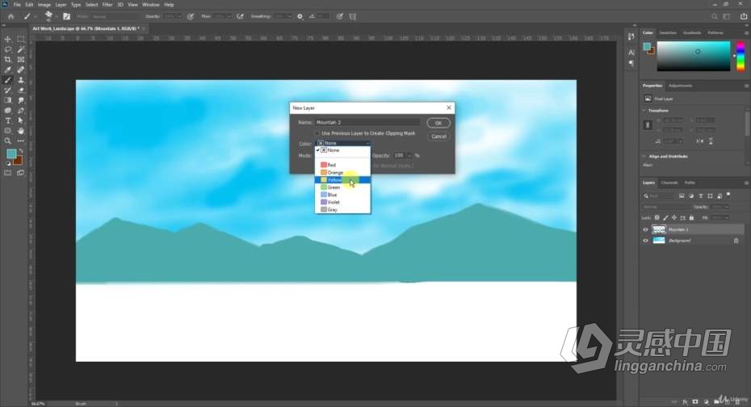Select the Frame tool
Viewport: 751px width, 407px height.
tap(21, 60)
